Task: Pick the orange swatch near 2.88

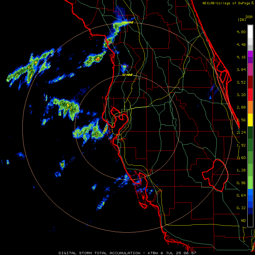Action: [x=250, y=107]
